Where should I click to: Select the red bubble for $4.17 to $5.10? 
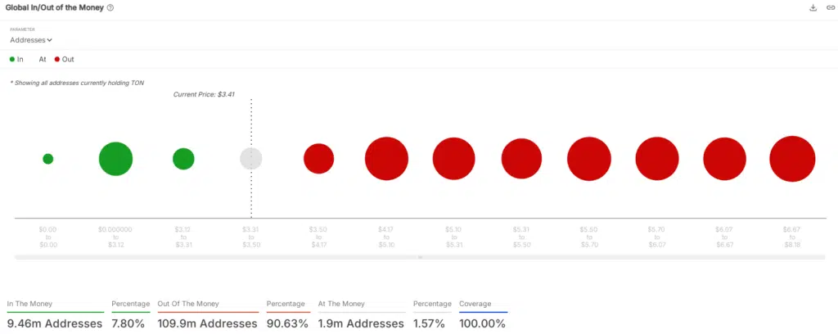(386, 159)
